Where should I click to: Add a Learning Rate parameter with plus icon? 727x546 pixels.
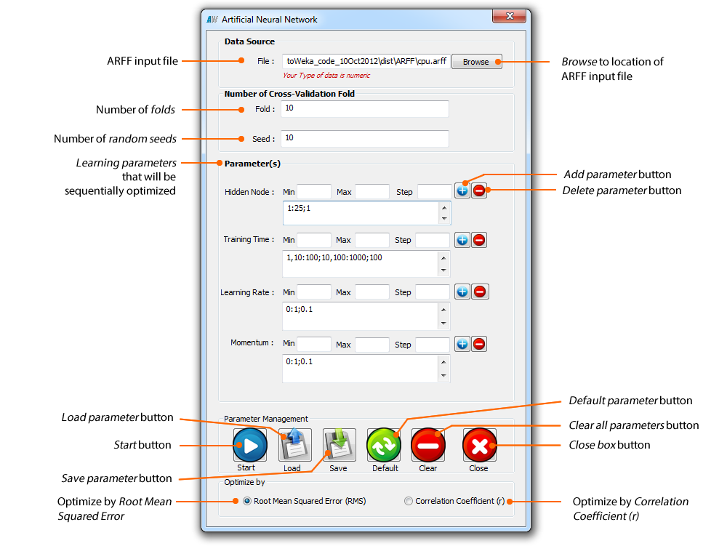[462, 292]
